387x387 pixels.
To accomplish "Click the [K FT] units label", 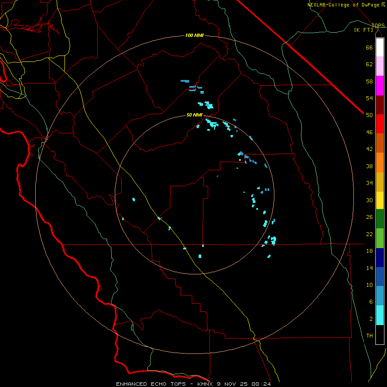I will pyautogui.click(x=364, y=30).
